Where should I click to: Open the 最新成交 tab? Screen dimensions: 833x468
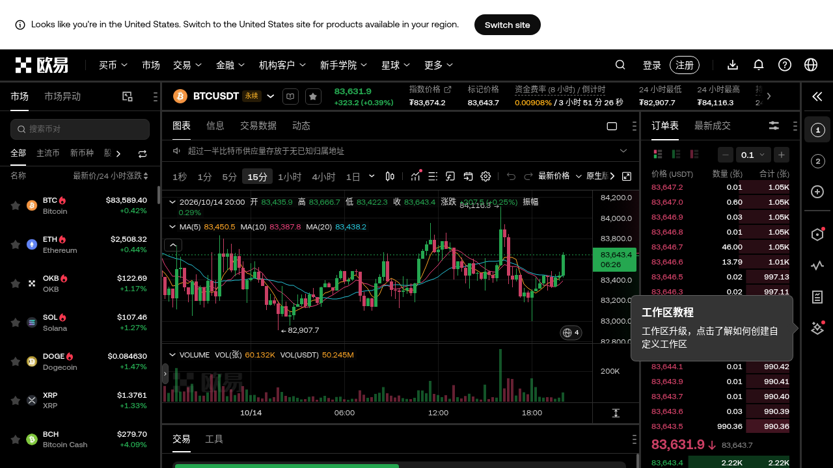713,125
